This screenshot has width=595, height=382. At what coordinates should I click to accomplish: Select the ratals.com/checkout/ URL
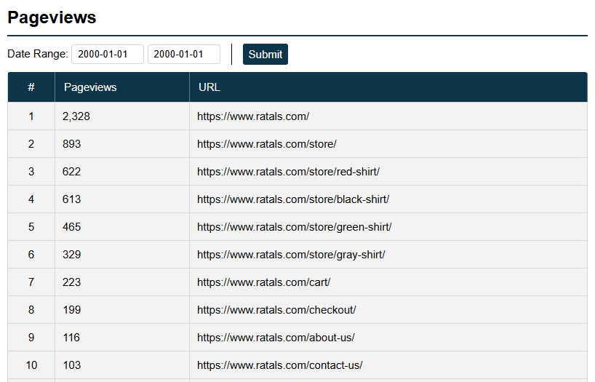tap(276, 310)
